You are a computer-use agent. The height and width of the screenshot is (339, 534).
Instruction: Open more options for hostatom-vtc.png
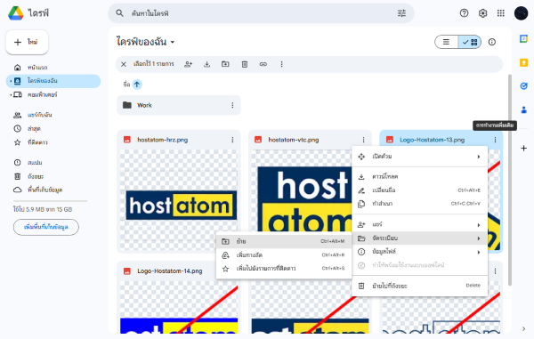[363, 140]
